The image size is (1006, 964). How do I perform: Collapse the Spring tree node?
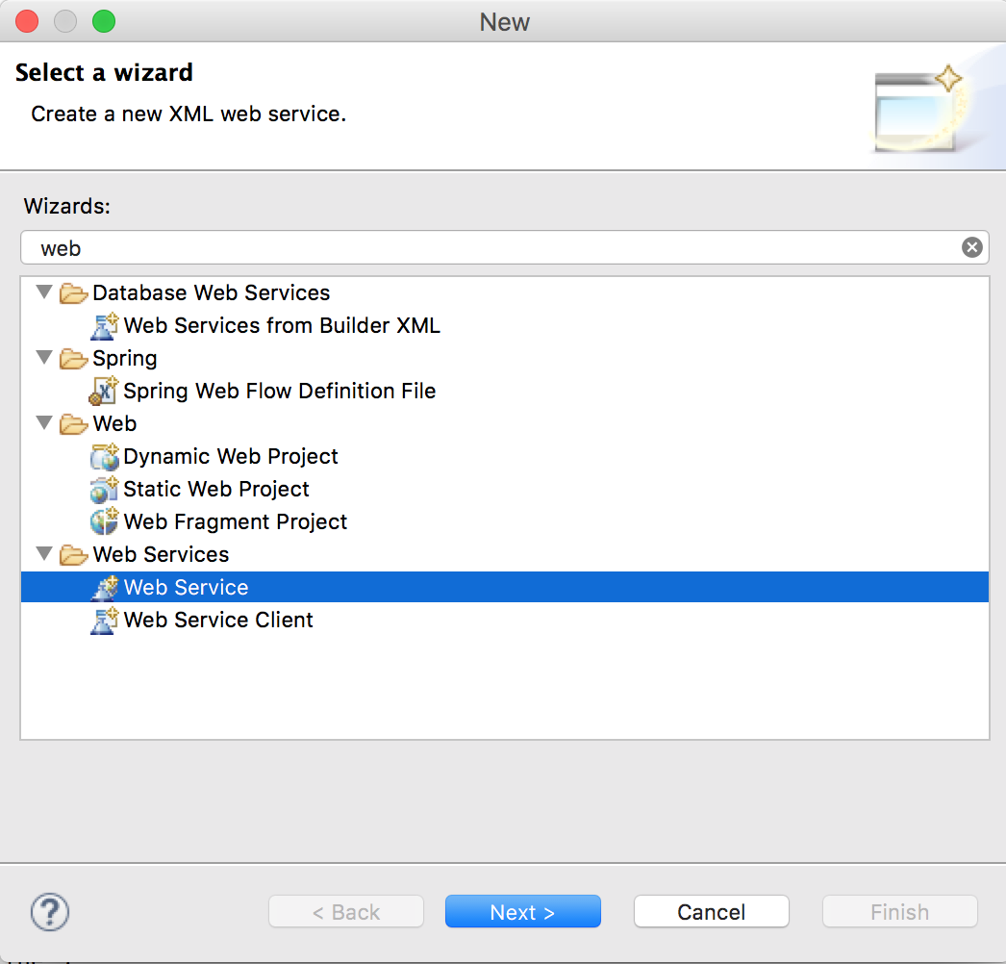pyautogui.click(x=43, y=358)
